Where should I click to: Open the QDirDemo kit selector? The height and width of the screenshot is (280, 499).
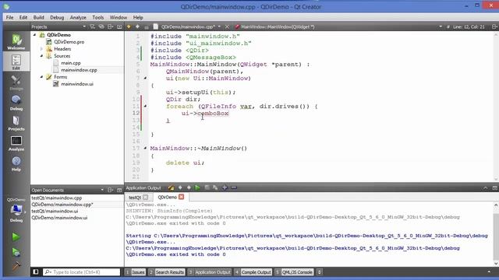16,210
